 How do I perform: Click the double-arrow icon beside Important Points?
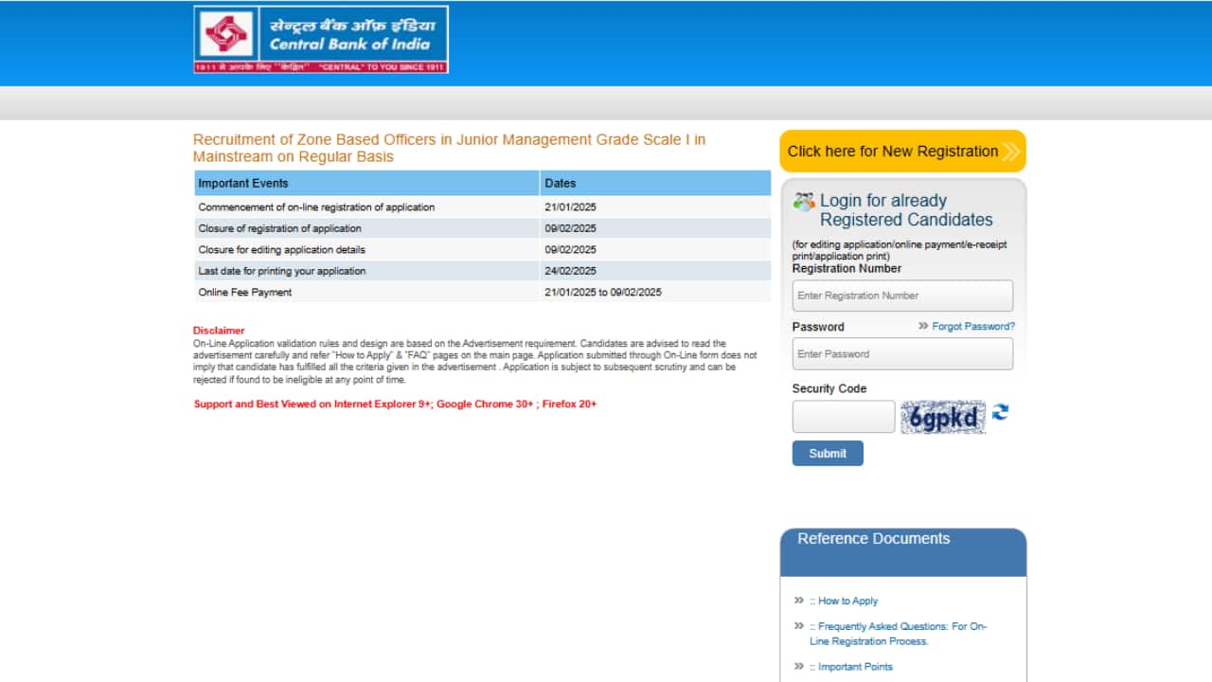pos(798,666)
